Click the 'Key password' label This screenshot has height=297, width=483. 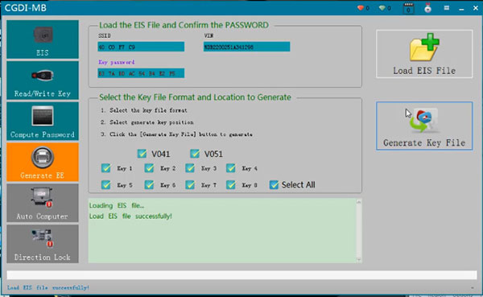coord(117,62)
